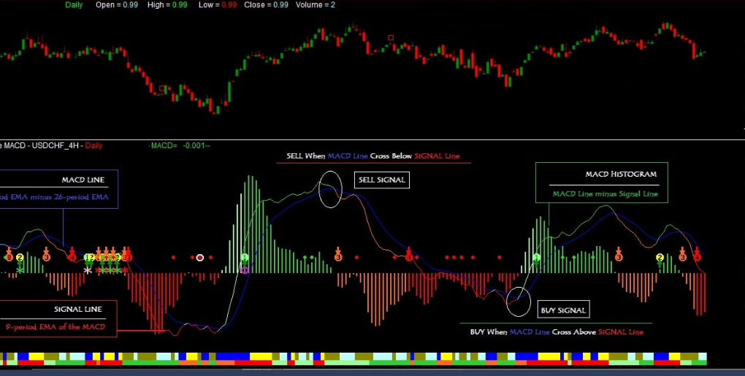Image resolution: width=745 pixels, height=376 pixels.
Task: Click the Volume = 2 value
Action: click(315, 5)
